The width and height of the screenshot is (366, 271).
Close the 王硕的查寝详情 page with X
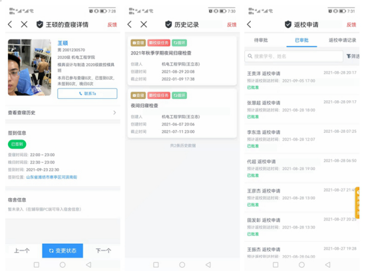coord(24,24)
